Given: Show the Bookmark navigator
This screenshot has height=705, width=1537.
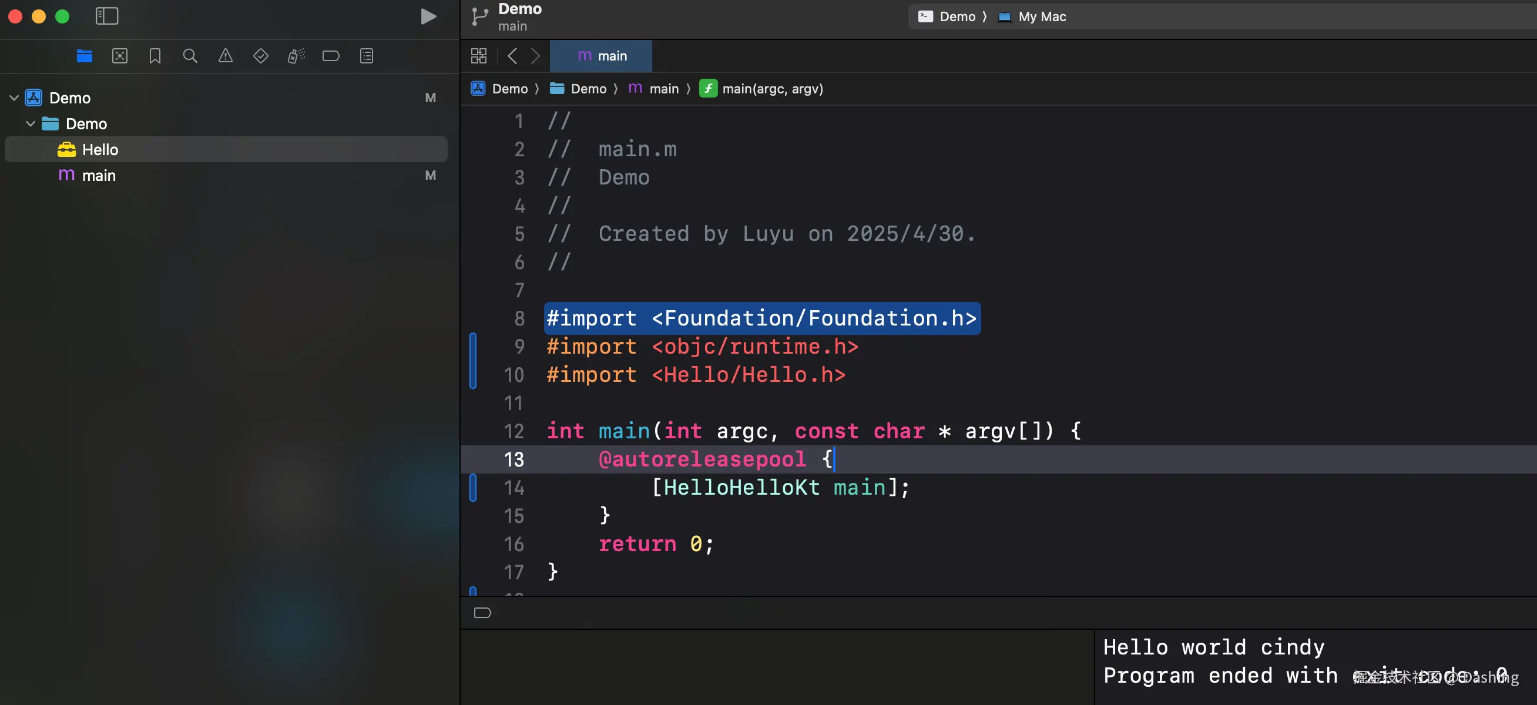Looking at the screenshot, I should click(x=155, y=56).
